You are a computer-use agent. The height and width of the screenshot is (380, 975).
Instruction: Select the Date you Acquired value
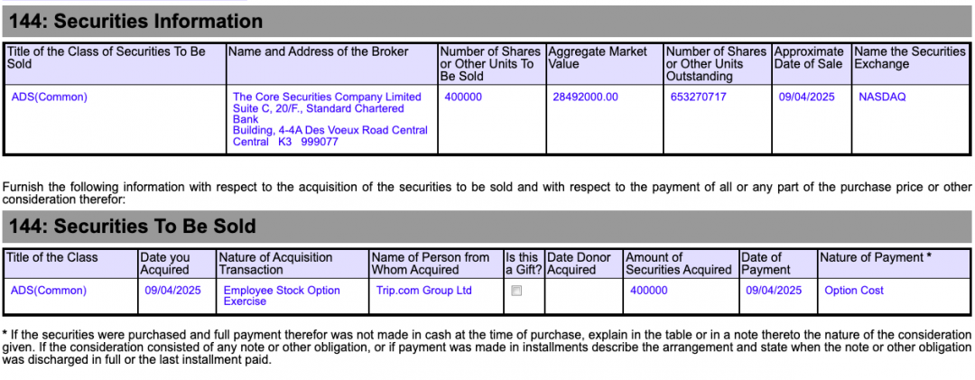click(x=171, y=291)
